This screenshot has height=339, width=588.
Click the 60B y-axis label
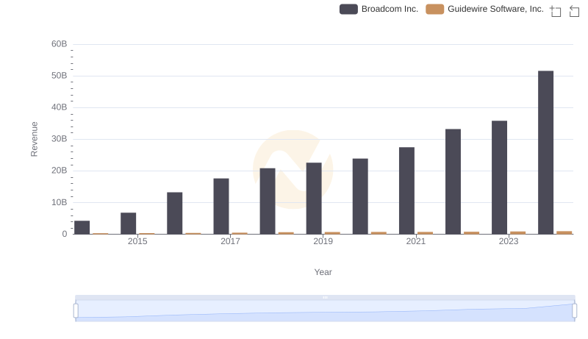point(60,44)
